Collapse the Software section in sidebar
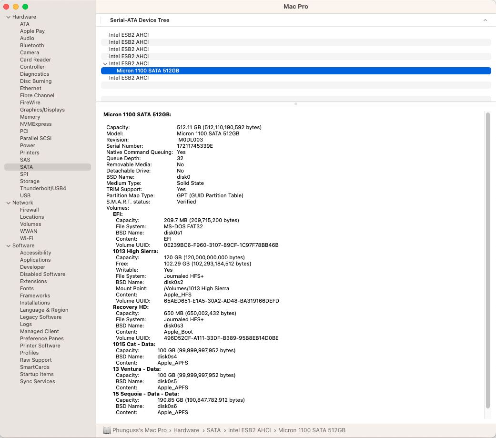 (x=8, y=246)
